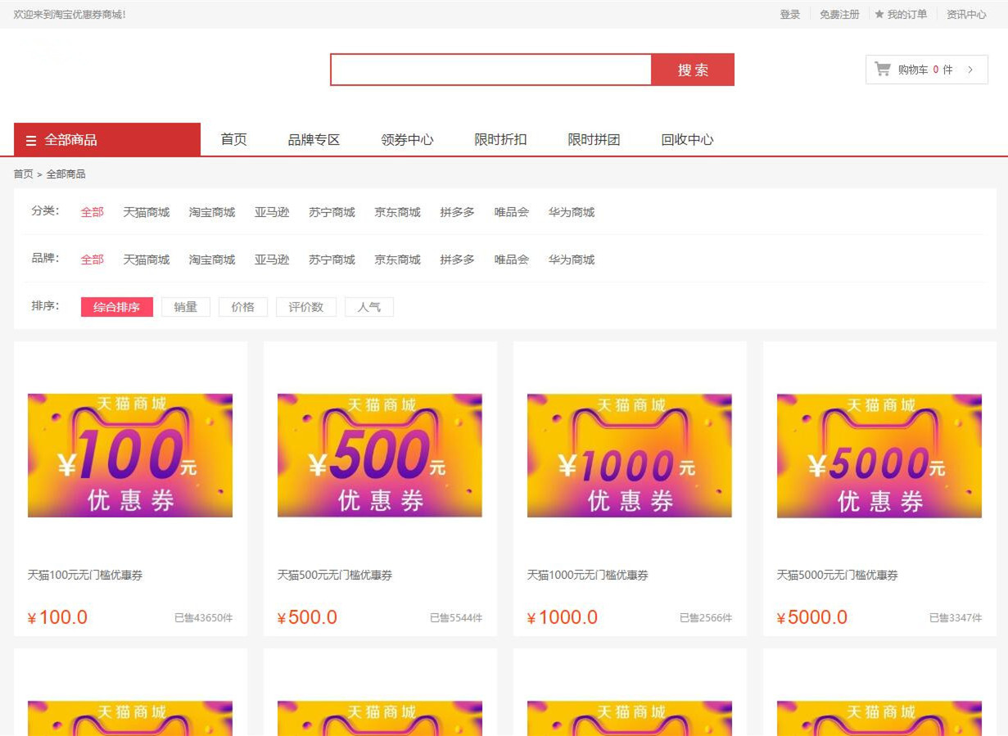This screenshot has height=736, width=1008.
Task: Open the 回收中心 navigation tab
Action: (687, 140)
